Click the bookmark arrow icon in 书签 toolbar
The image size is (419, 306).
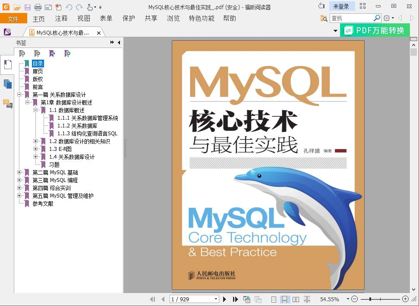[52, 54]
